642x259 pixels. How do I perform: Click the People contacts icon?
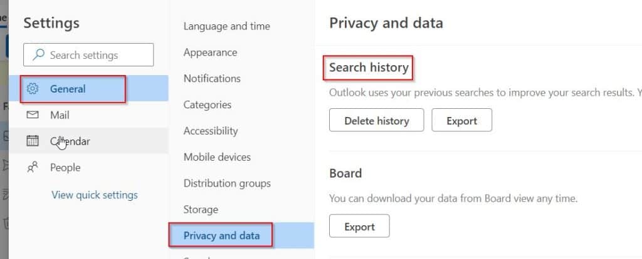click(x=33, y=167)
